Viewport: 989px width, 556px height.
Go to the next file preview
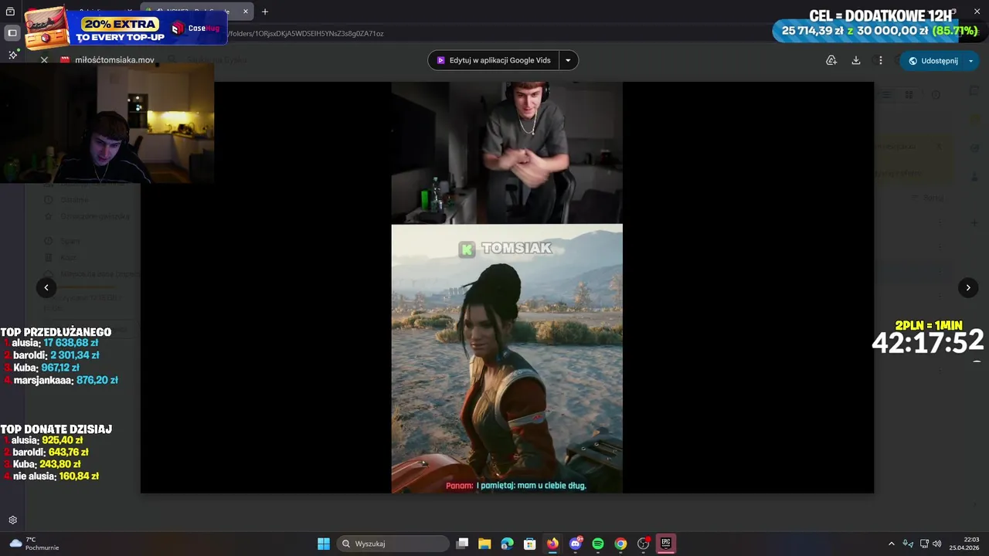pos(968,287)
